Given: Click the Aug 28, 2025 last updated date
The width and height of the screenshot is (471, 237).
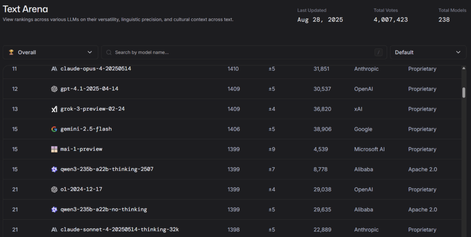Looking at the screenshot, I should 320,20.
